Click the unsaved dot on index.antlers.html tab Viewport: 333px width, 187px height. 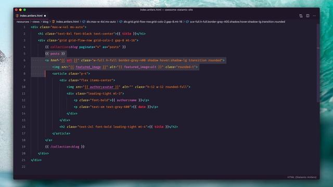click(45, 16)
